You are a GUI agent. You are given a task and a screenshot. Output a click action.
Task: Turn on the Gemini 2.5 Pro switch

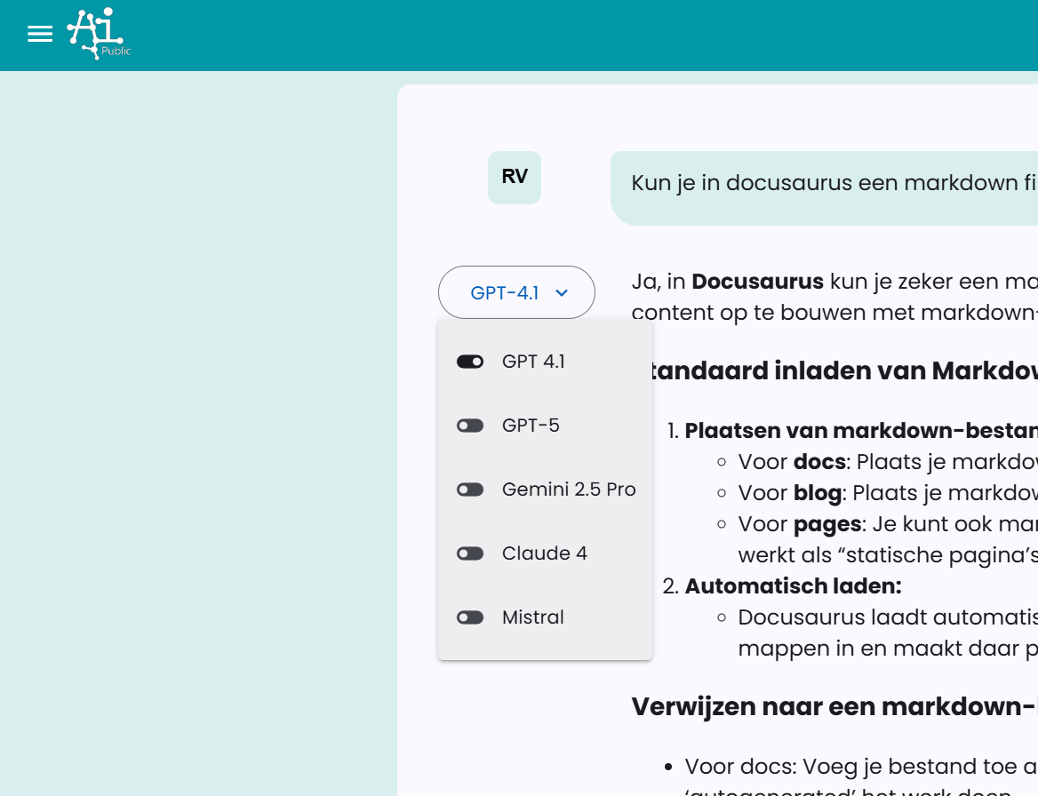point(470,490)
